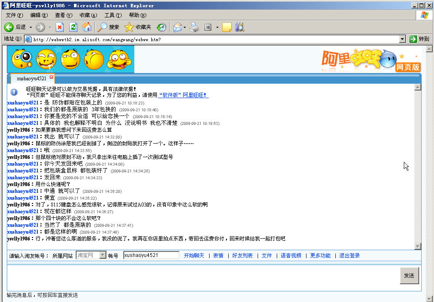Image resolution: width=434 pixels, height=302 pixels.
Task: Click the Back arrow button
Action: pos(9,27)
